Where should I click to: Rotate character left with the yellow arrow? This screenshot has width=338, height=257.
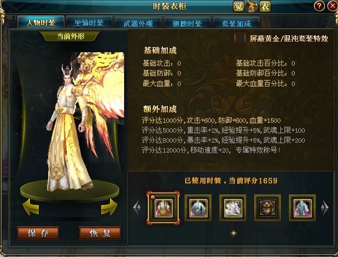coord(31,207)
